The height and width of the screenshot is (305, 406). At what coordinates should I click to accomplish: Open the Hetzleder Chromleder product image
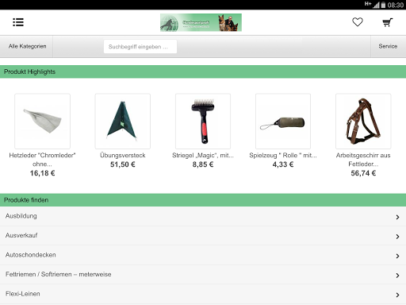(42, 121)
